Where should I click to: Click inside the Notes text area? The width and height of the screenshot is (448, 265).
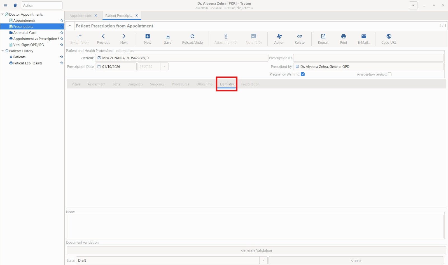[x=255, y=227]
